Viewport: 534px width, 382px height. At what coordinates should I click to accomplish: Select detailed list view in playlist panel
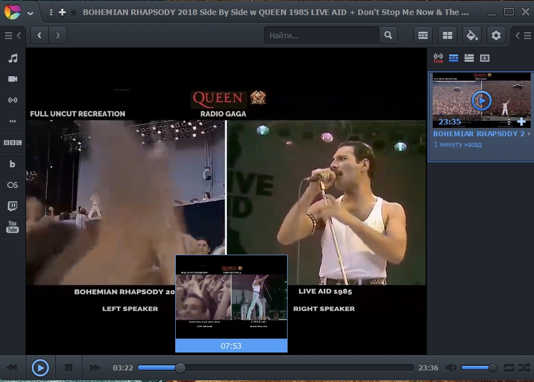(454, 58)
